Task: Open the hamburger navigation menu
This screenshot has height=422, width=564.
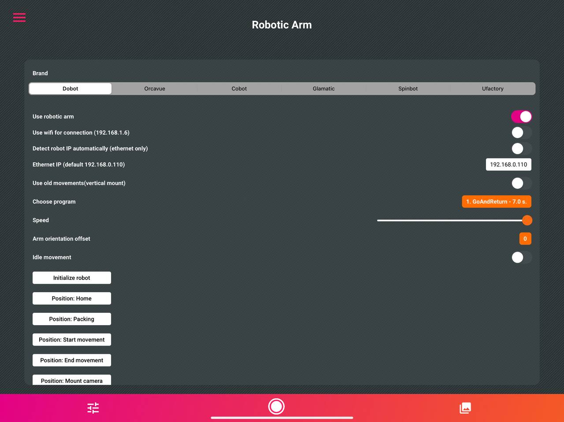Action: pyautogui.click(x=19, y=17)
